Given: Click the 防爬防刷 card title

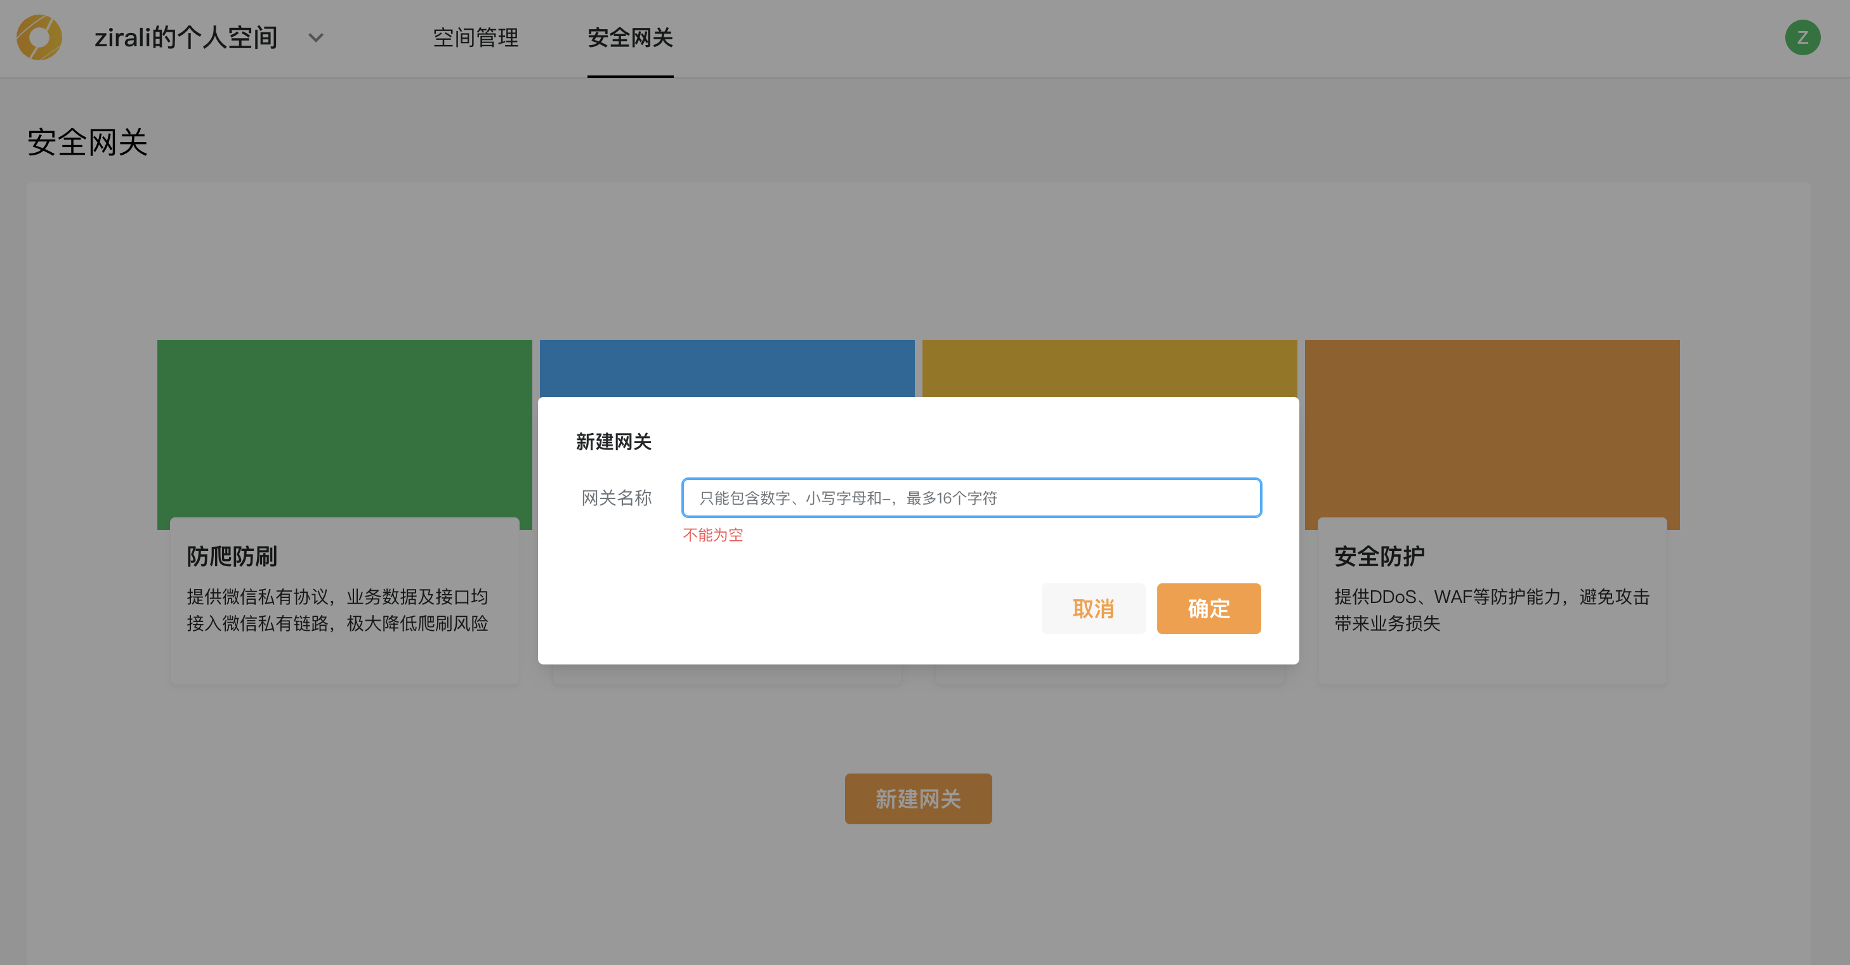Looking at the screenshot, I should coord(232,556).
